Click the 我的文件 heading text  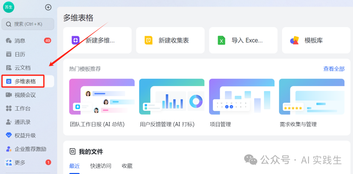(91, 152)
